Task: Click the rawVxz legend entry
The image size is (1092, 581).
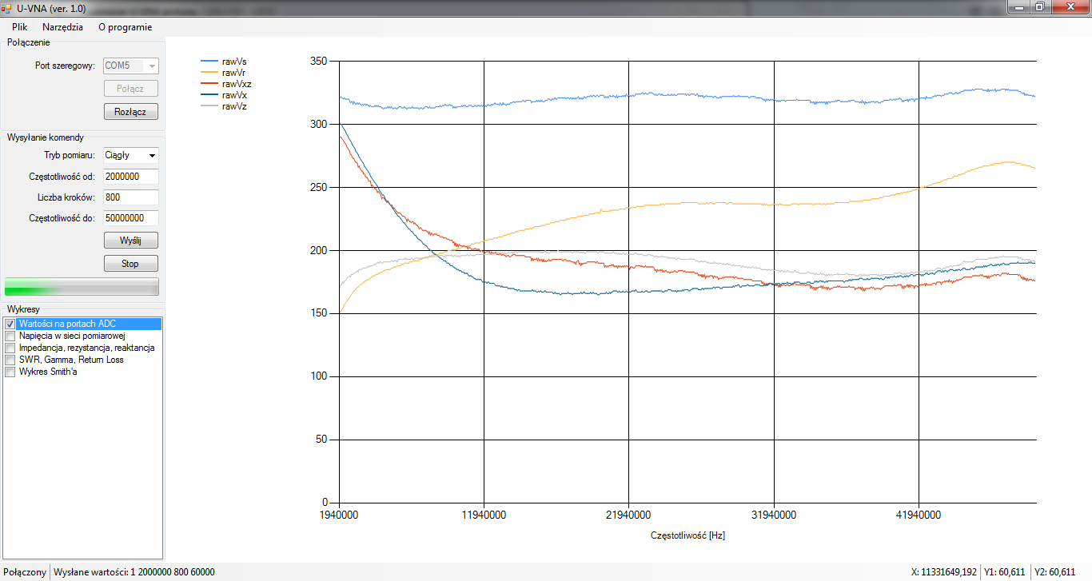Action: point(237,84)
